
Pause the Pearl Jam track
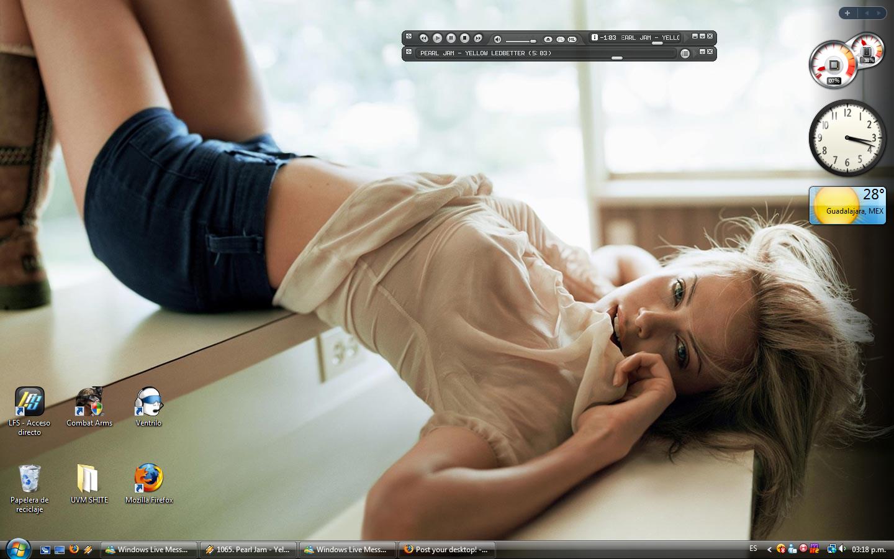point(451,39)
